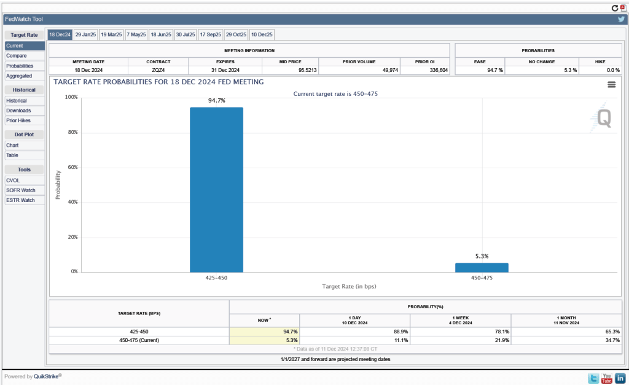Viewport: 629px width, 385px height.
Task: Click the 94.7% blue bar for 425-450
Action: (216, 190)
